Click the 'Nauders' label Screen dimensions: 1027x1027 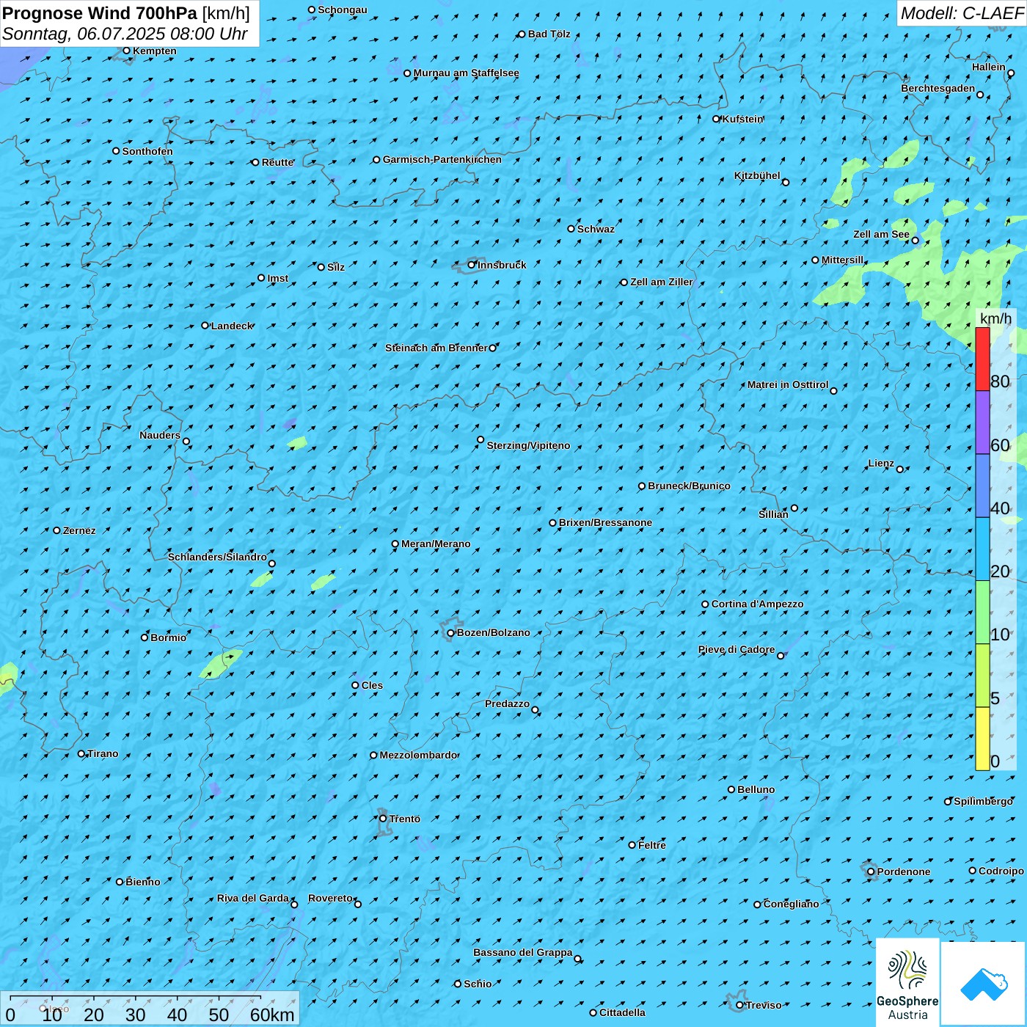pos(160,435)
